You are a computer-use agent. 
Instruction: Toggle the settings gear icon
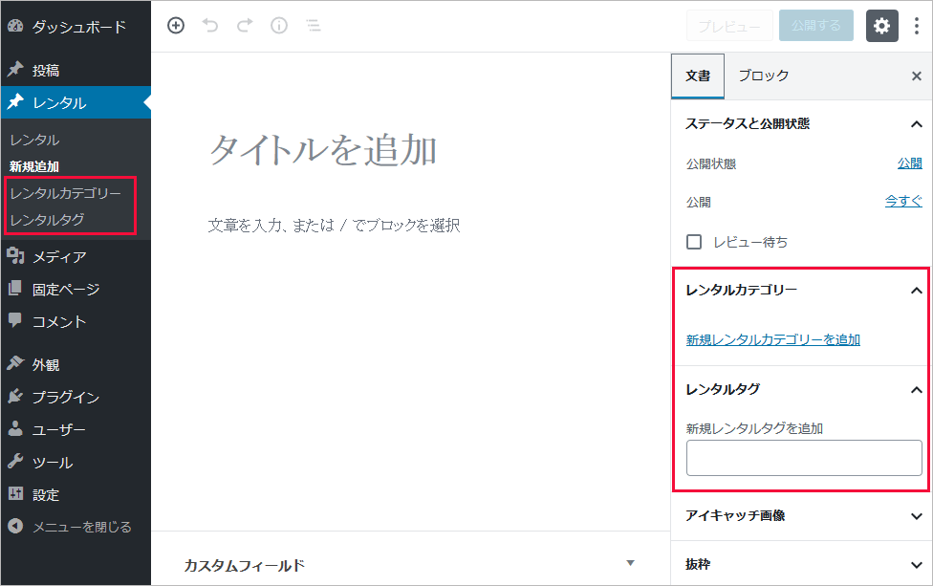881,26
